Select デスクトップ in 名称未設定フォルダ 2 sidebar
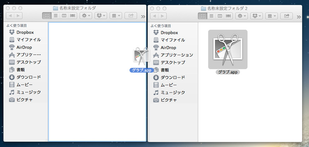 [169, 63]
